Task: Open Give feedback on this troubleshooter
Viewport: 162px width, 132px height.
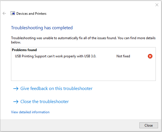Action: point(56,89)
